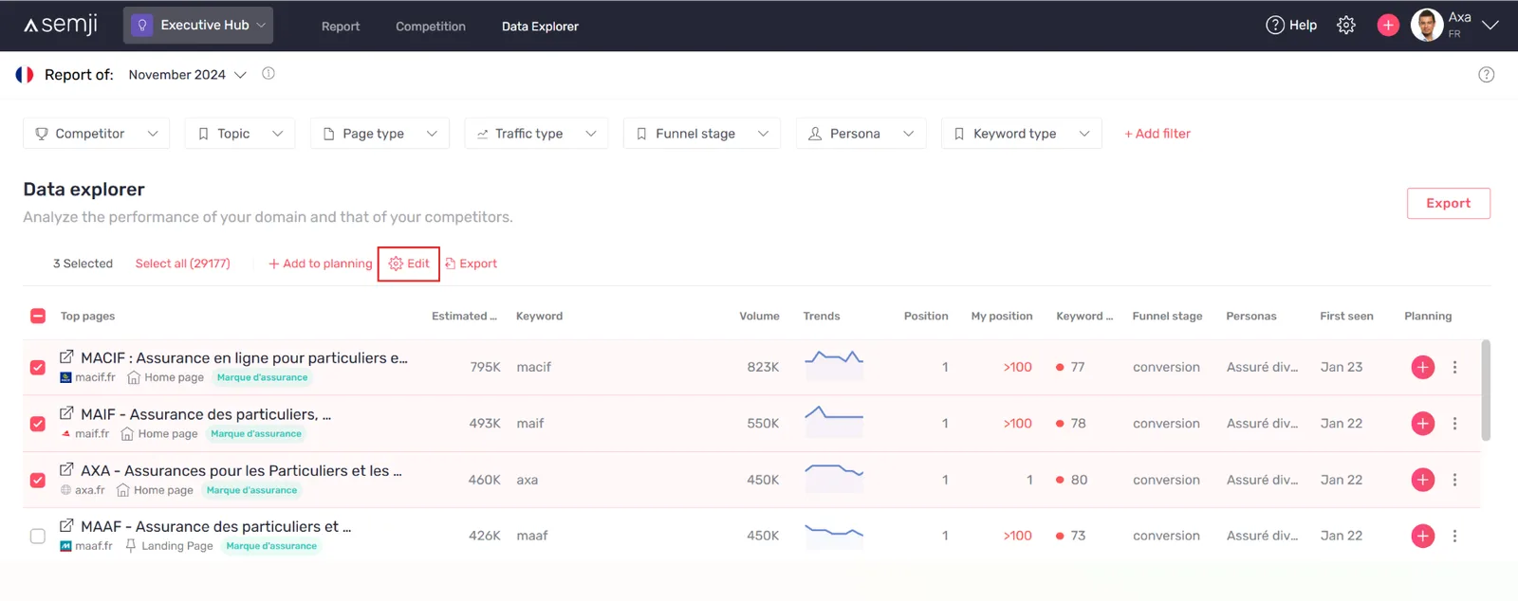Open AXA page external link icon

click(x=66, y=470)
